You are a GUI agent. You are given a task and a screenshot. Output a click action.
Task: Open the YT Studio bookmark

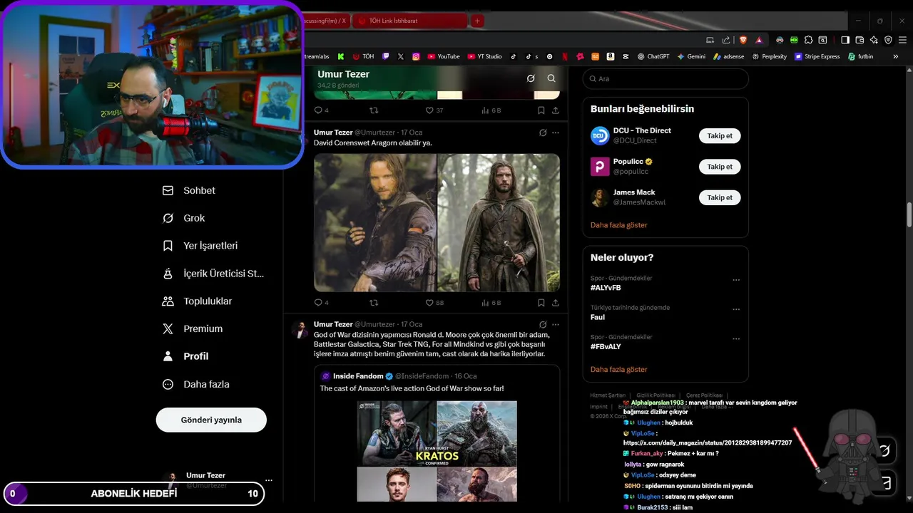coord(485,56)
